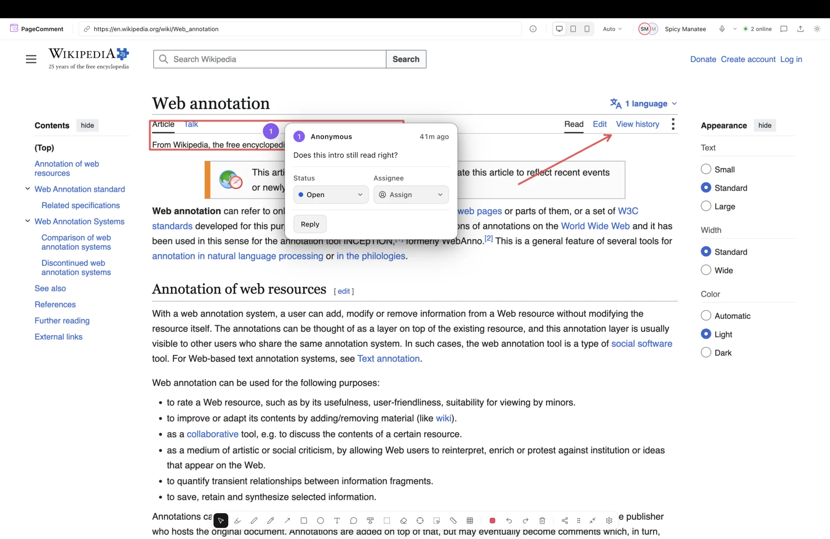Select the pointer tool in annotation toolbar

click(x=221, y=520)
